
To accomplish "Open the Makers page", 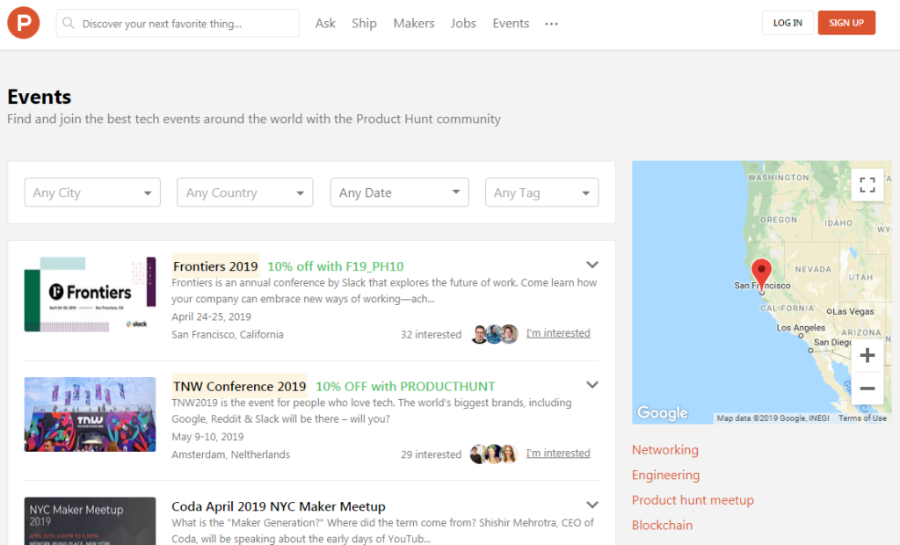I will [414, 24].
